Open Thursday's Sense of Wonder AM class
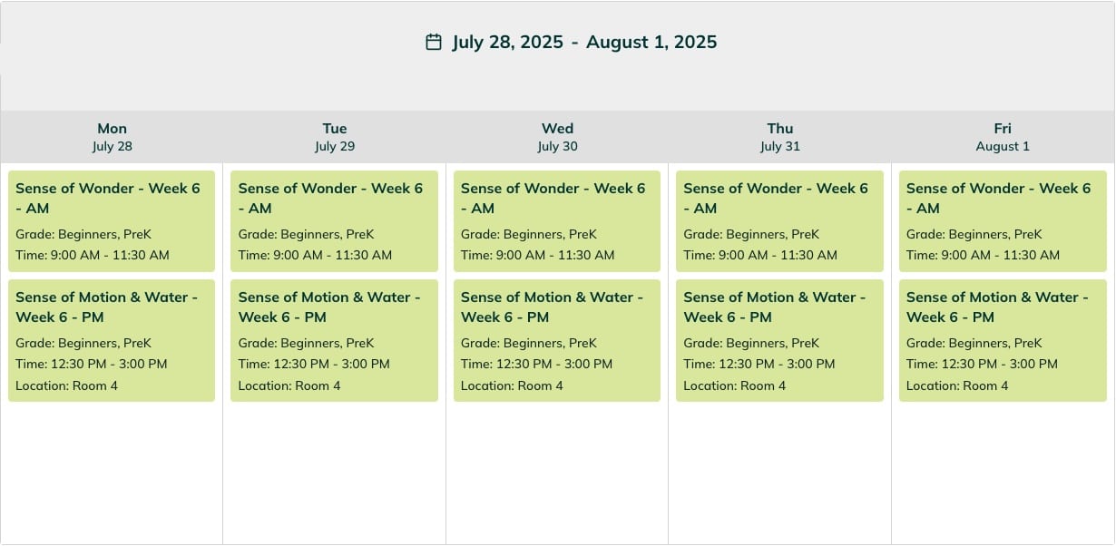The width and height of the screenshot is (1116, 546). 779,221
